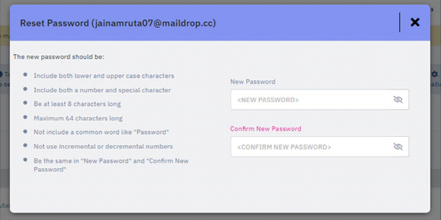Click "The new password should be:" heading
Viewport: 441px width, 220px height.
[x=59, y=57]
